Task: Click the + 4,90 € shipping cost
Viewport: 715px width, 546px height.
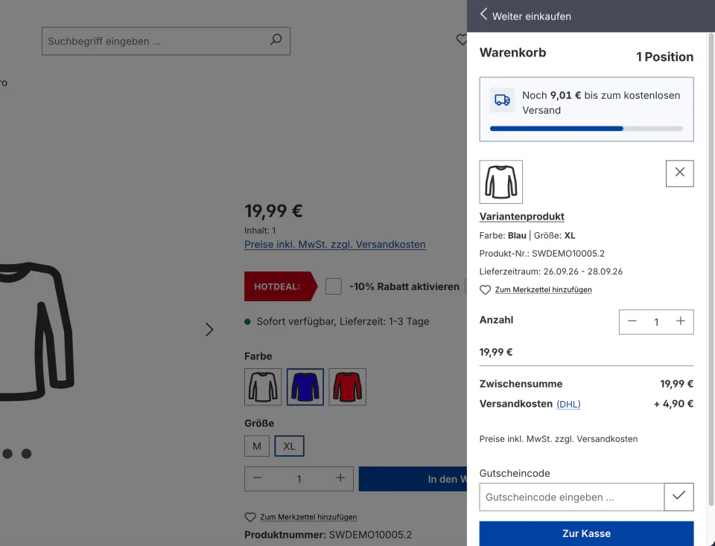Action: coord(673,404)
